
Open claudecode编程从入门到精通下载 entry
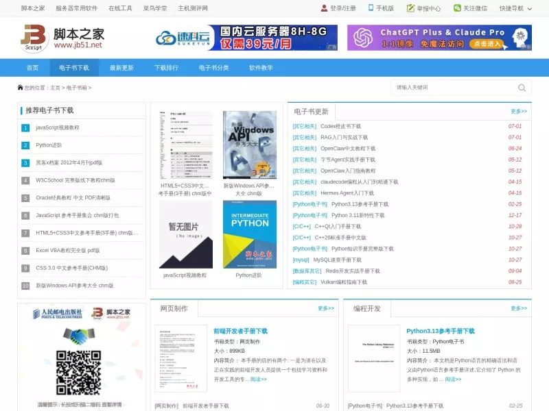pyautogui.click(x=359, y=182)
